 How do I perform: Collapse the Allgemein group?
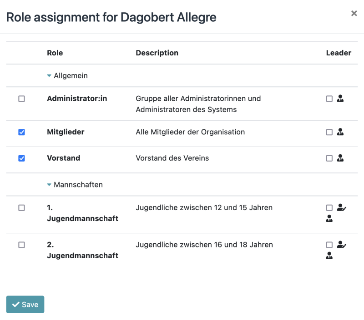coord(49,75)
